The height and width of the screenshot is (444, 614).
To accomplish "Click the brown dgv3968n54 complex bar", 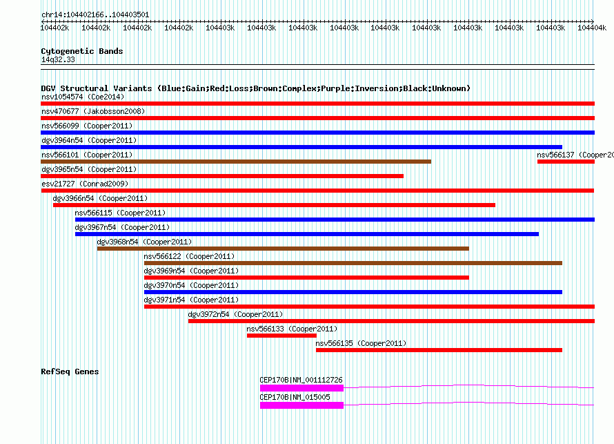I will [283, 249].
